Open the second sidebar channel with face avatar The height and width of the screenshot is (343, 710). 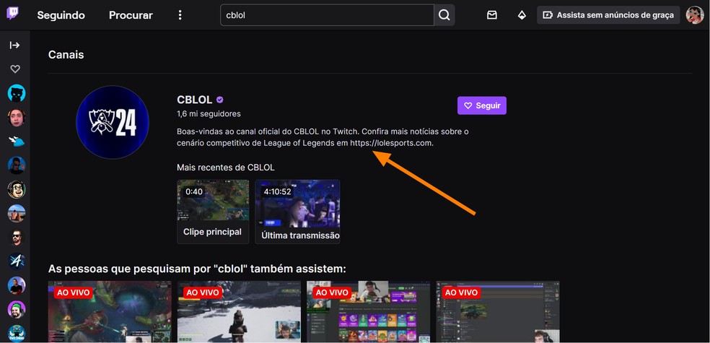pos(17,118)
